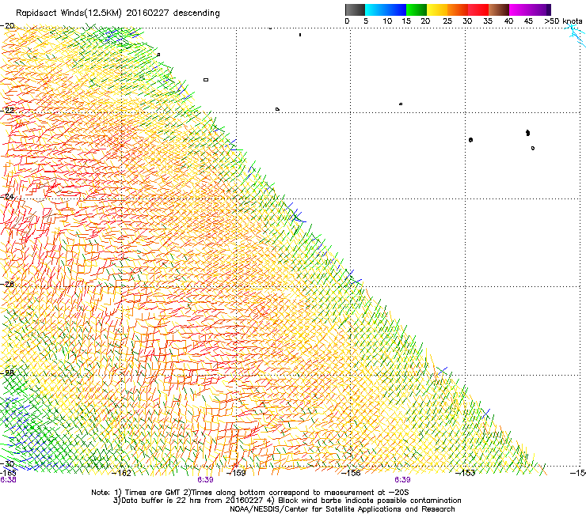Click the "NOAA/NESDIS/Center for Satellite Applications and Research" credit

(x=342, y=509)
